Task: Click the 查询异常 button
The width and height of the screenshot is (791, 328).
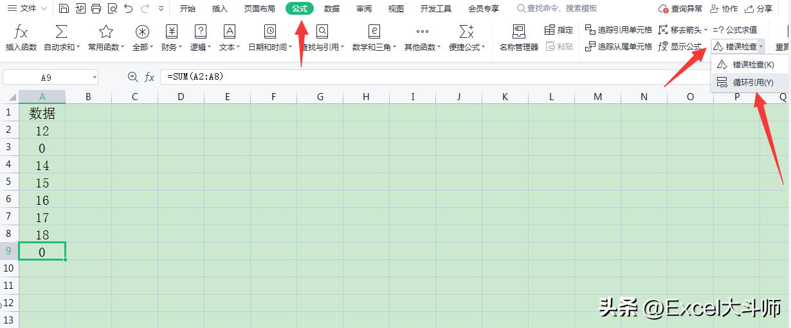Action: (x=681, y=8)
